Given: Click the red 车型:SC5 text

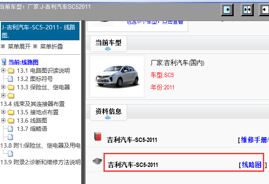Looking at the screenshot, I should [162, 75].
